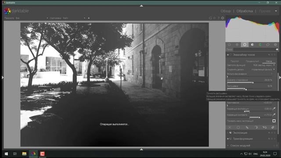Open presets of the Трансформация module
The width and height of the screenshot is (281, 158).
pyautogui.click(x=275, y=139)
